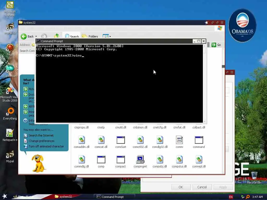Select the cmutil.dll file label
This screenshot has width=267, height=200.
pyautogui.click(x=120, y=127)
